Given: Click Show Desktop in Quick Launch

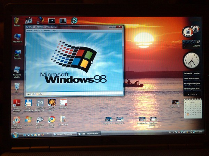Looking at the screenshot, I should [24, 135].
